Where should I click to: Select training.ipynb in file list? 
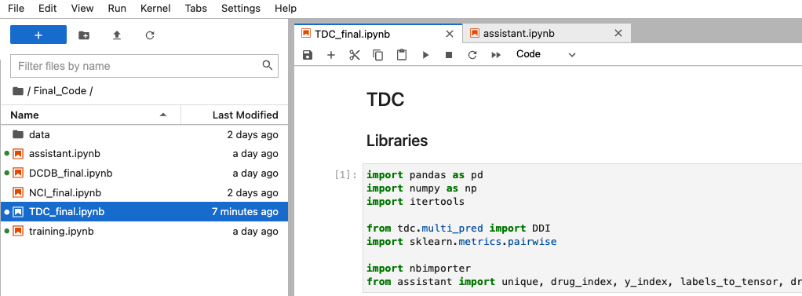(144, 231)
